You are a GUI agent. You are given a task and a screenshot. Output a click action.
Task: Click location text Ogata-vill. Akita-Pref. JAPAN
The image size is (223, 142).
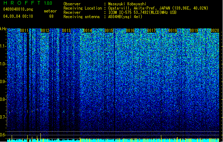(x=139, y=8)
